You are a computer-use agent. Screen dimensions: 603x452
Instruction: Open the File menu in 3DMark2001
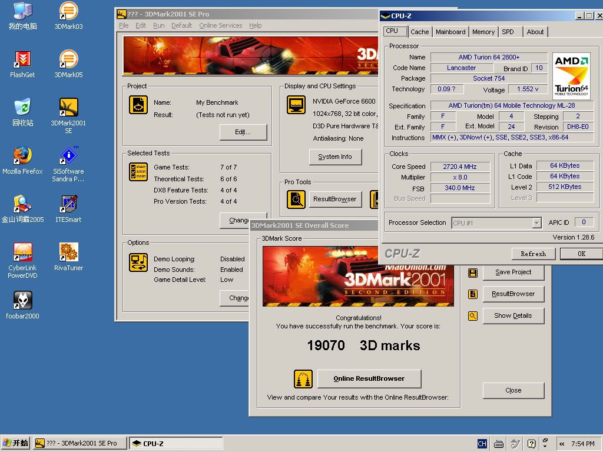[x=124, y=25]
